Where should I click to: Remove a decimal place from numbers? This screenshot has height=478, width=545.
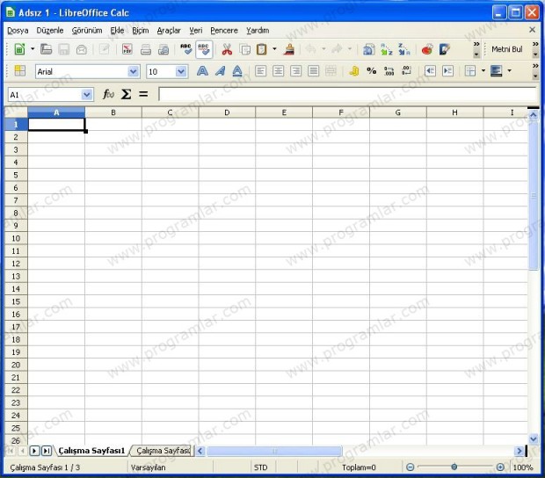406,71
